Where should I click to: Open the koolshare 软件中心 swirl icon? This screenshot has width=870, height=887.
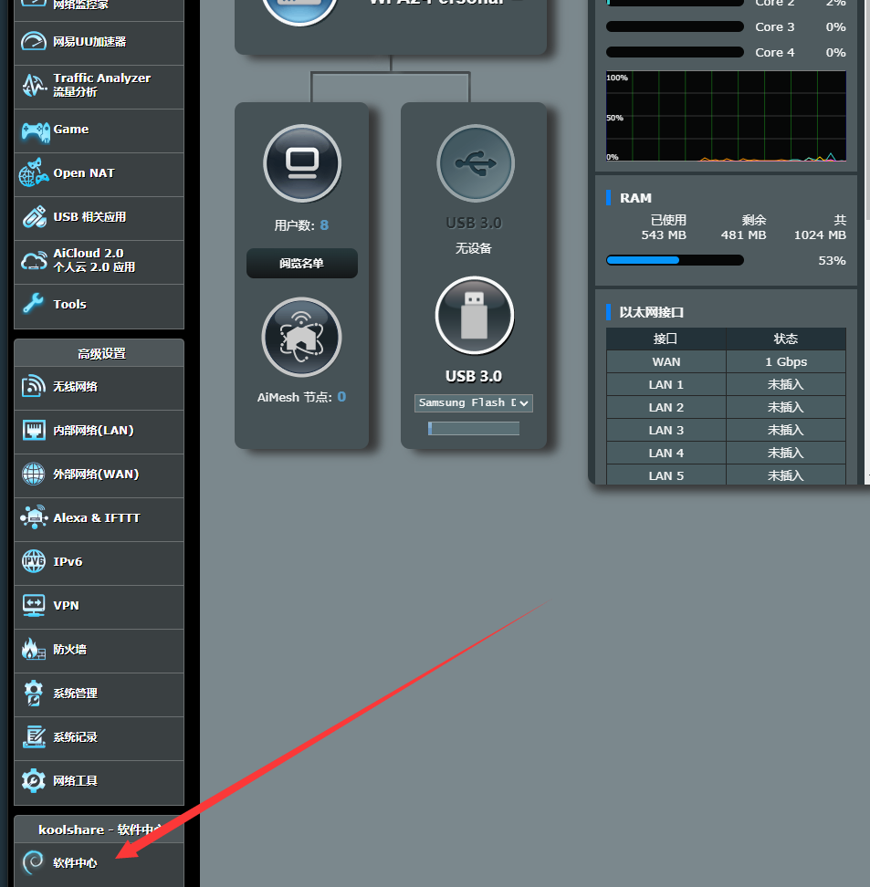[34, 862]
